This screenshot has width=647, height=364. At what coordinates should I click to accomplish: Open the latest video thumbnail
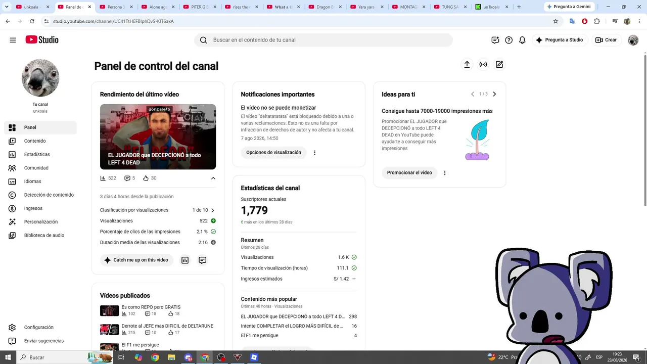pos(158,136)
